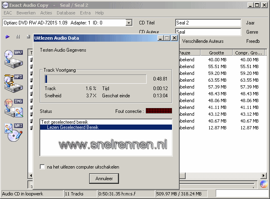This screenshot has width=270, height=199.
Task: Click the CD Titel field 'Seal 2'
Action: (x=208, y=23)
